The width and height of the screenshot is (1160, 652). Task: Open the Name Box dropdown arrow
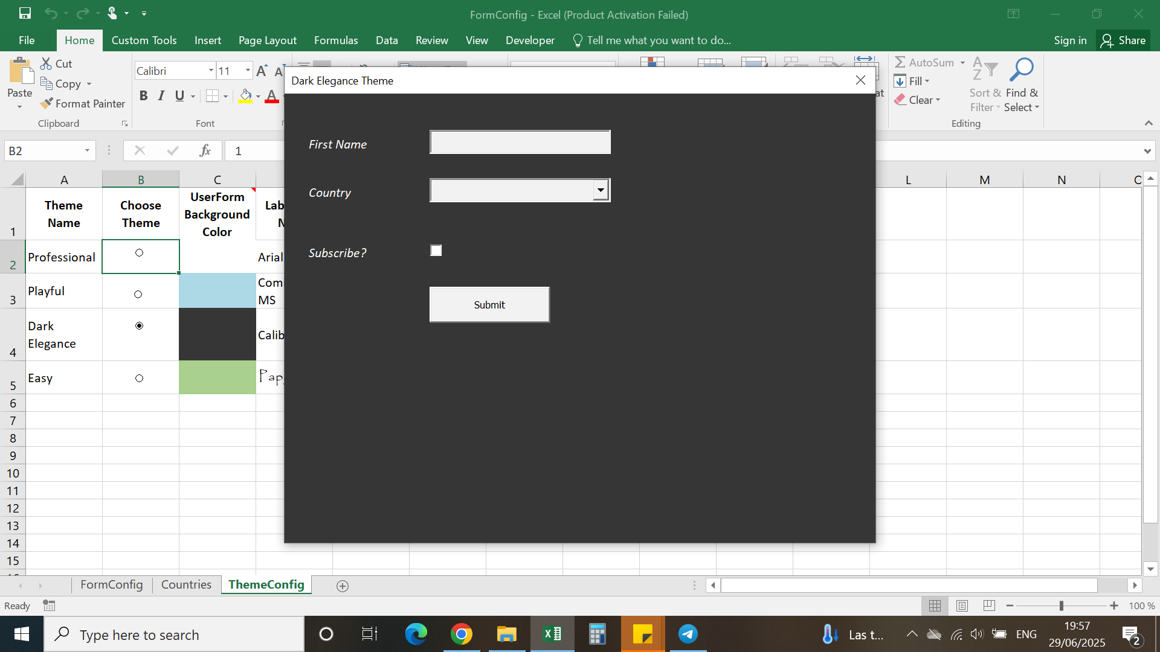pyautogui.click(x=87, y=151)
